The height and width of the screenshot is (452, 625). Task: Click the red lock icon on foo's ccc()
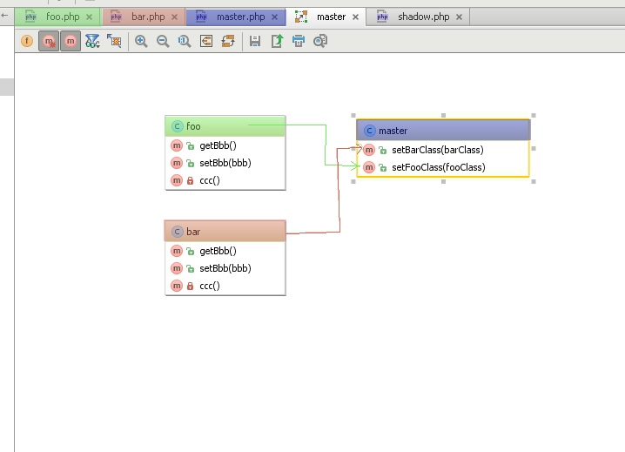pyautogui.click(x=190, y=181)
